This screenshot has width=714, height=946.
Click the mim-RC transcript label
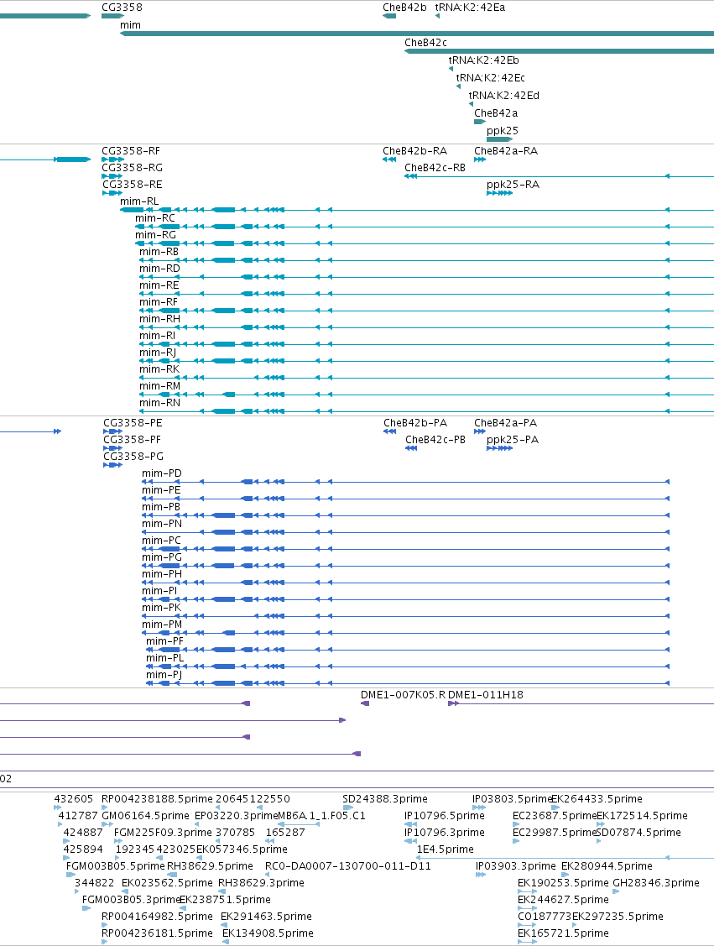[155, 217]
